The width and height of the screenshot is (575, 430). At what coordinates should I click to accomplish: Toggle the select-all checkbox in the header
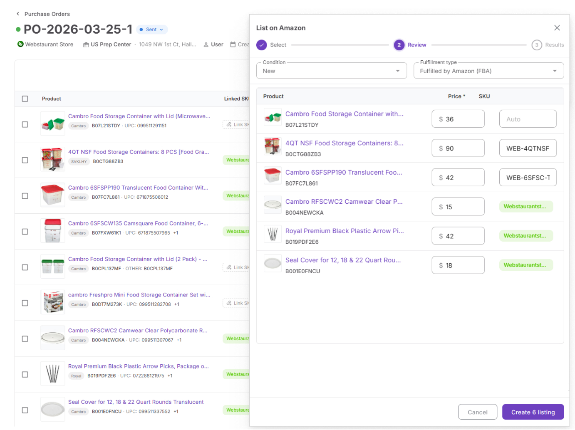tap(25, 99)
